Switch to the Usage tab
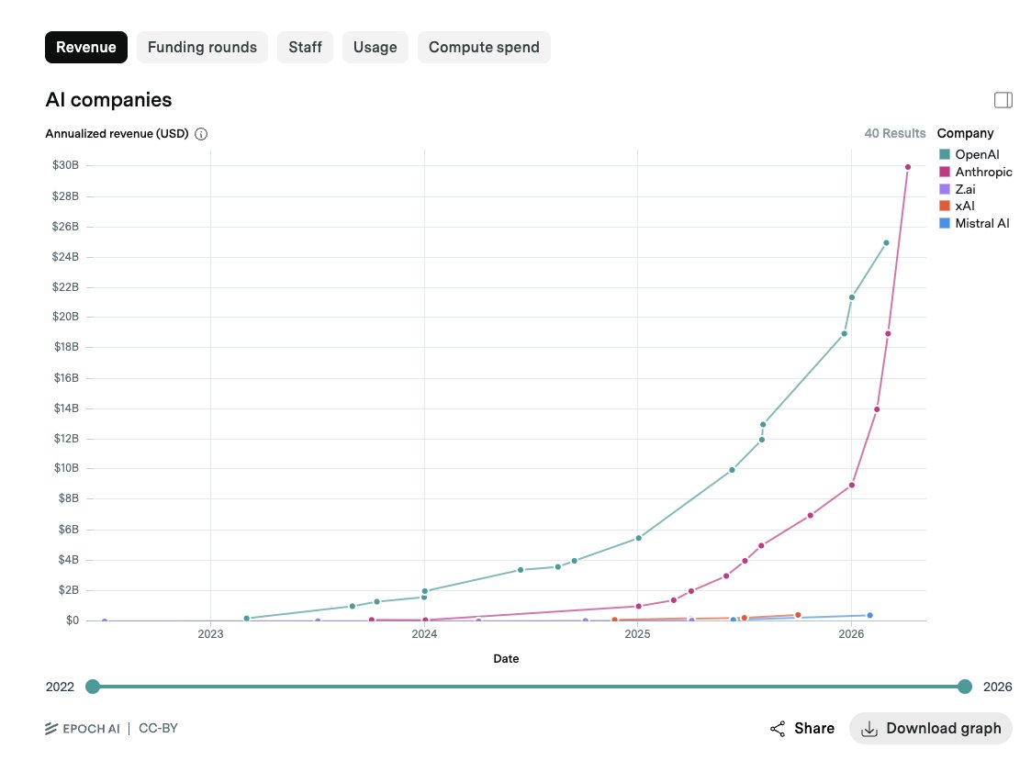This screenshot has height=760, width=1031. [x=375, y=48]
